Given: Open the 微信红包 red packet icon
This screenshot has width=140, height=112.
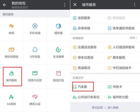Looking at the screenshot, I should [59, 73].
